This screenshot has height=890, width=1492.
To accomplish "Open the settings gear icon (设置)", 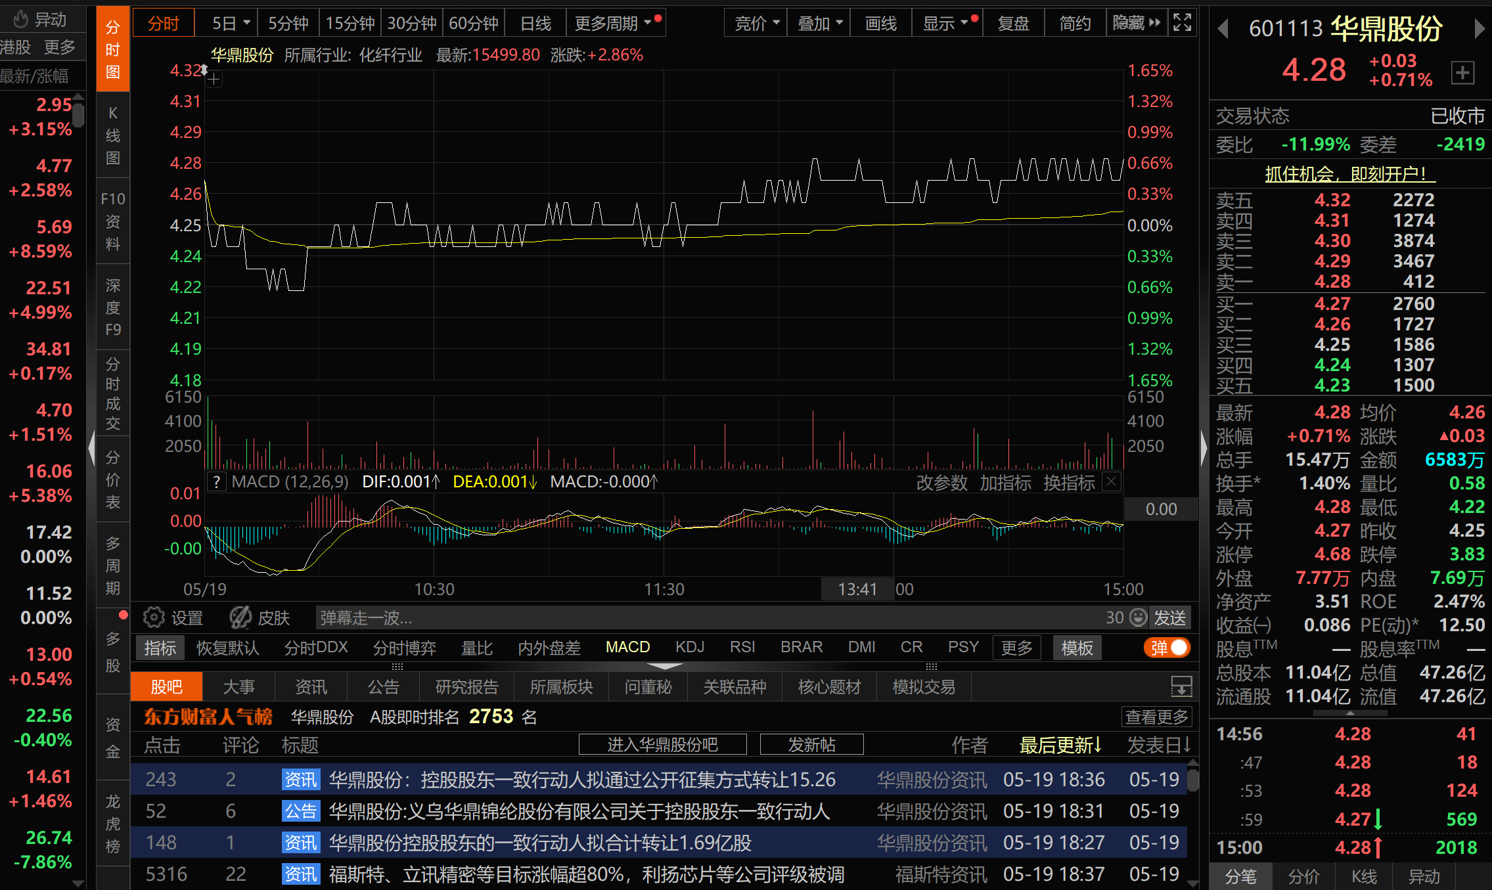I will [154, 617].
